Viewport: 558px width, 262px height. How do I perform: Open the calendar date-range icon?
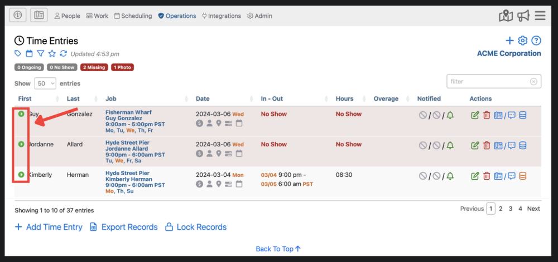coord(30,53)
